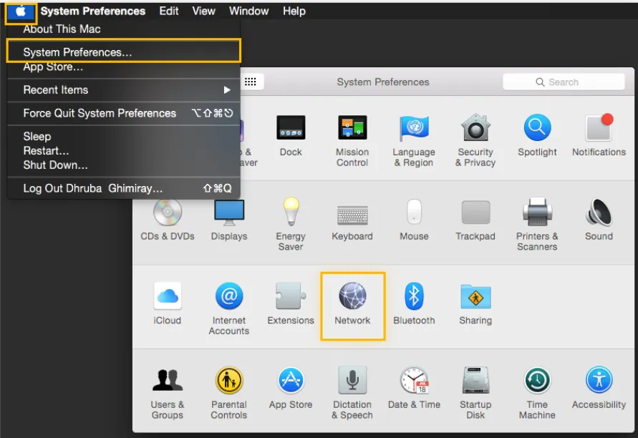Open Energy Saver preferences
Viewport: 638px width, 438px height.
291,225
